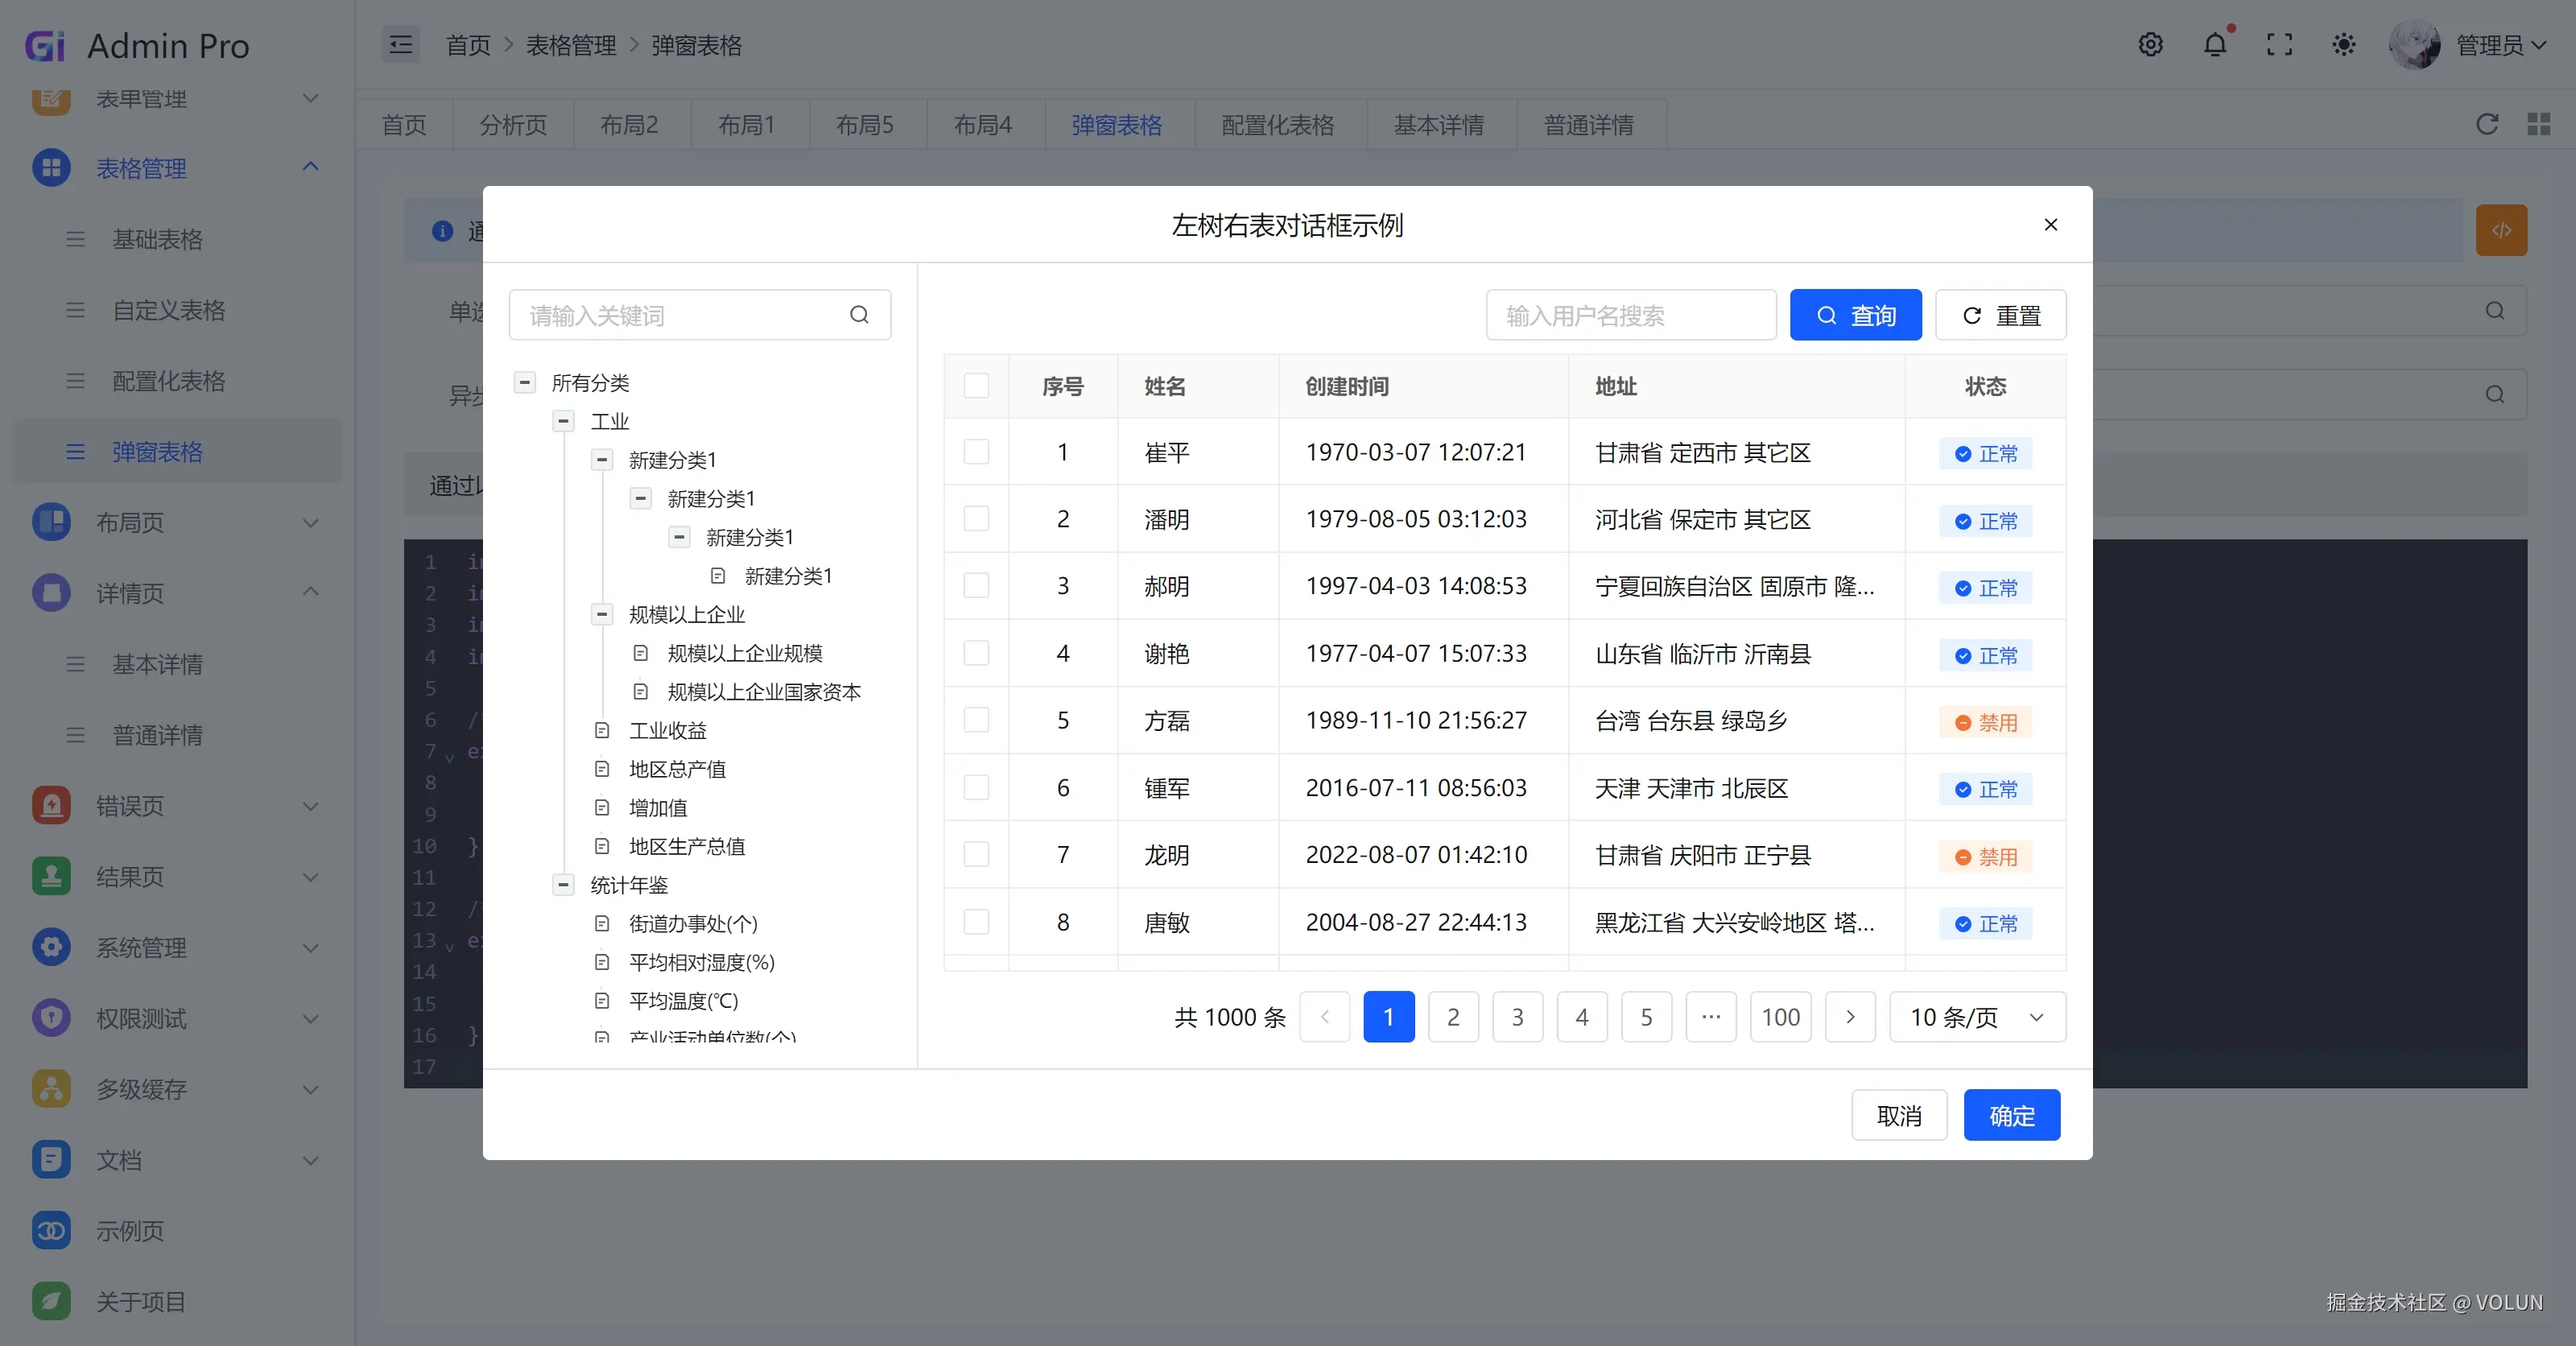Viewport: 2576px width, 1346px height.
Task: Open the 基础表格 sidebar menu item
Action: pos(157,239)
